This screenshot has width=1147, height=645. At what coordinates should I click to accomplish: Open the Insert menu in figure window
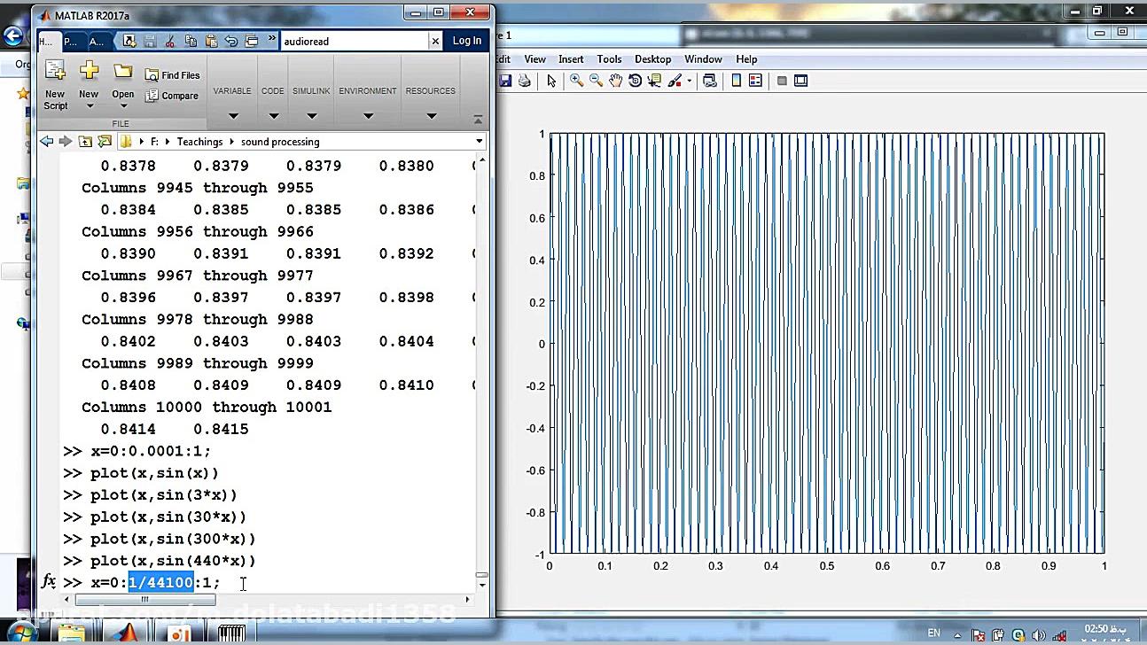[x=571, y=59]
